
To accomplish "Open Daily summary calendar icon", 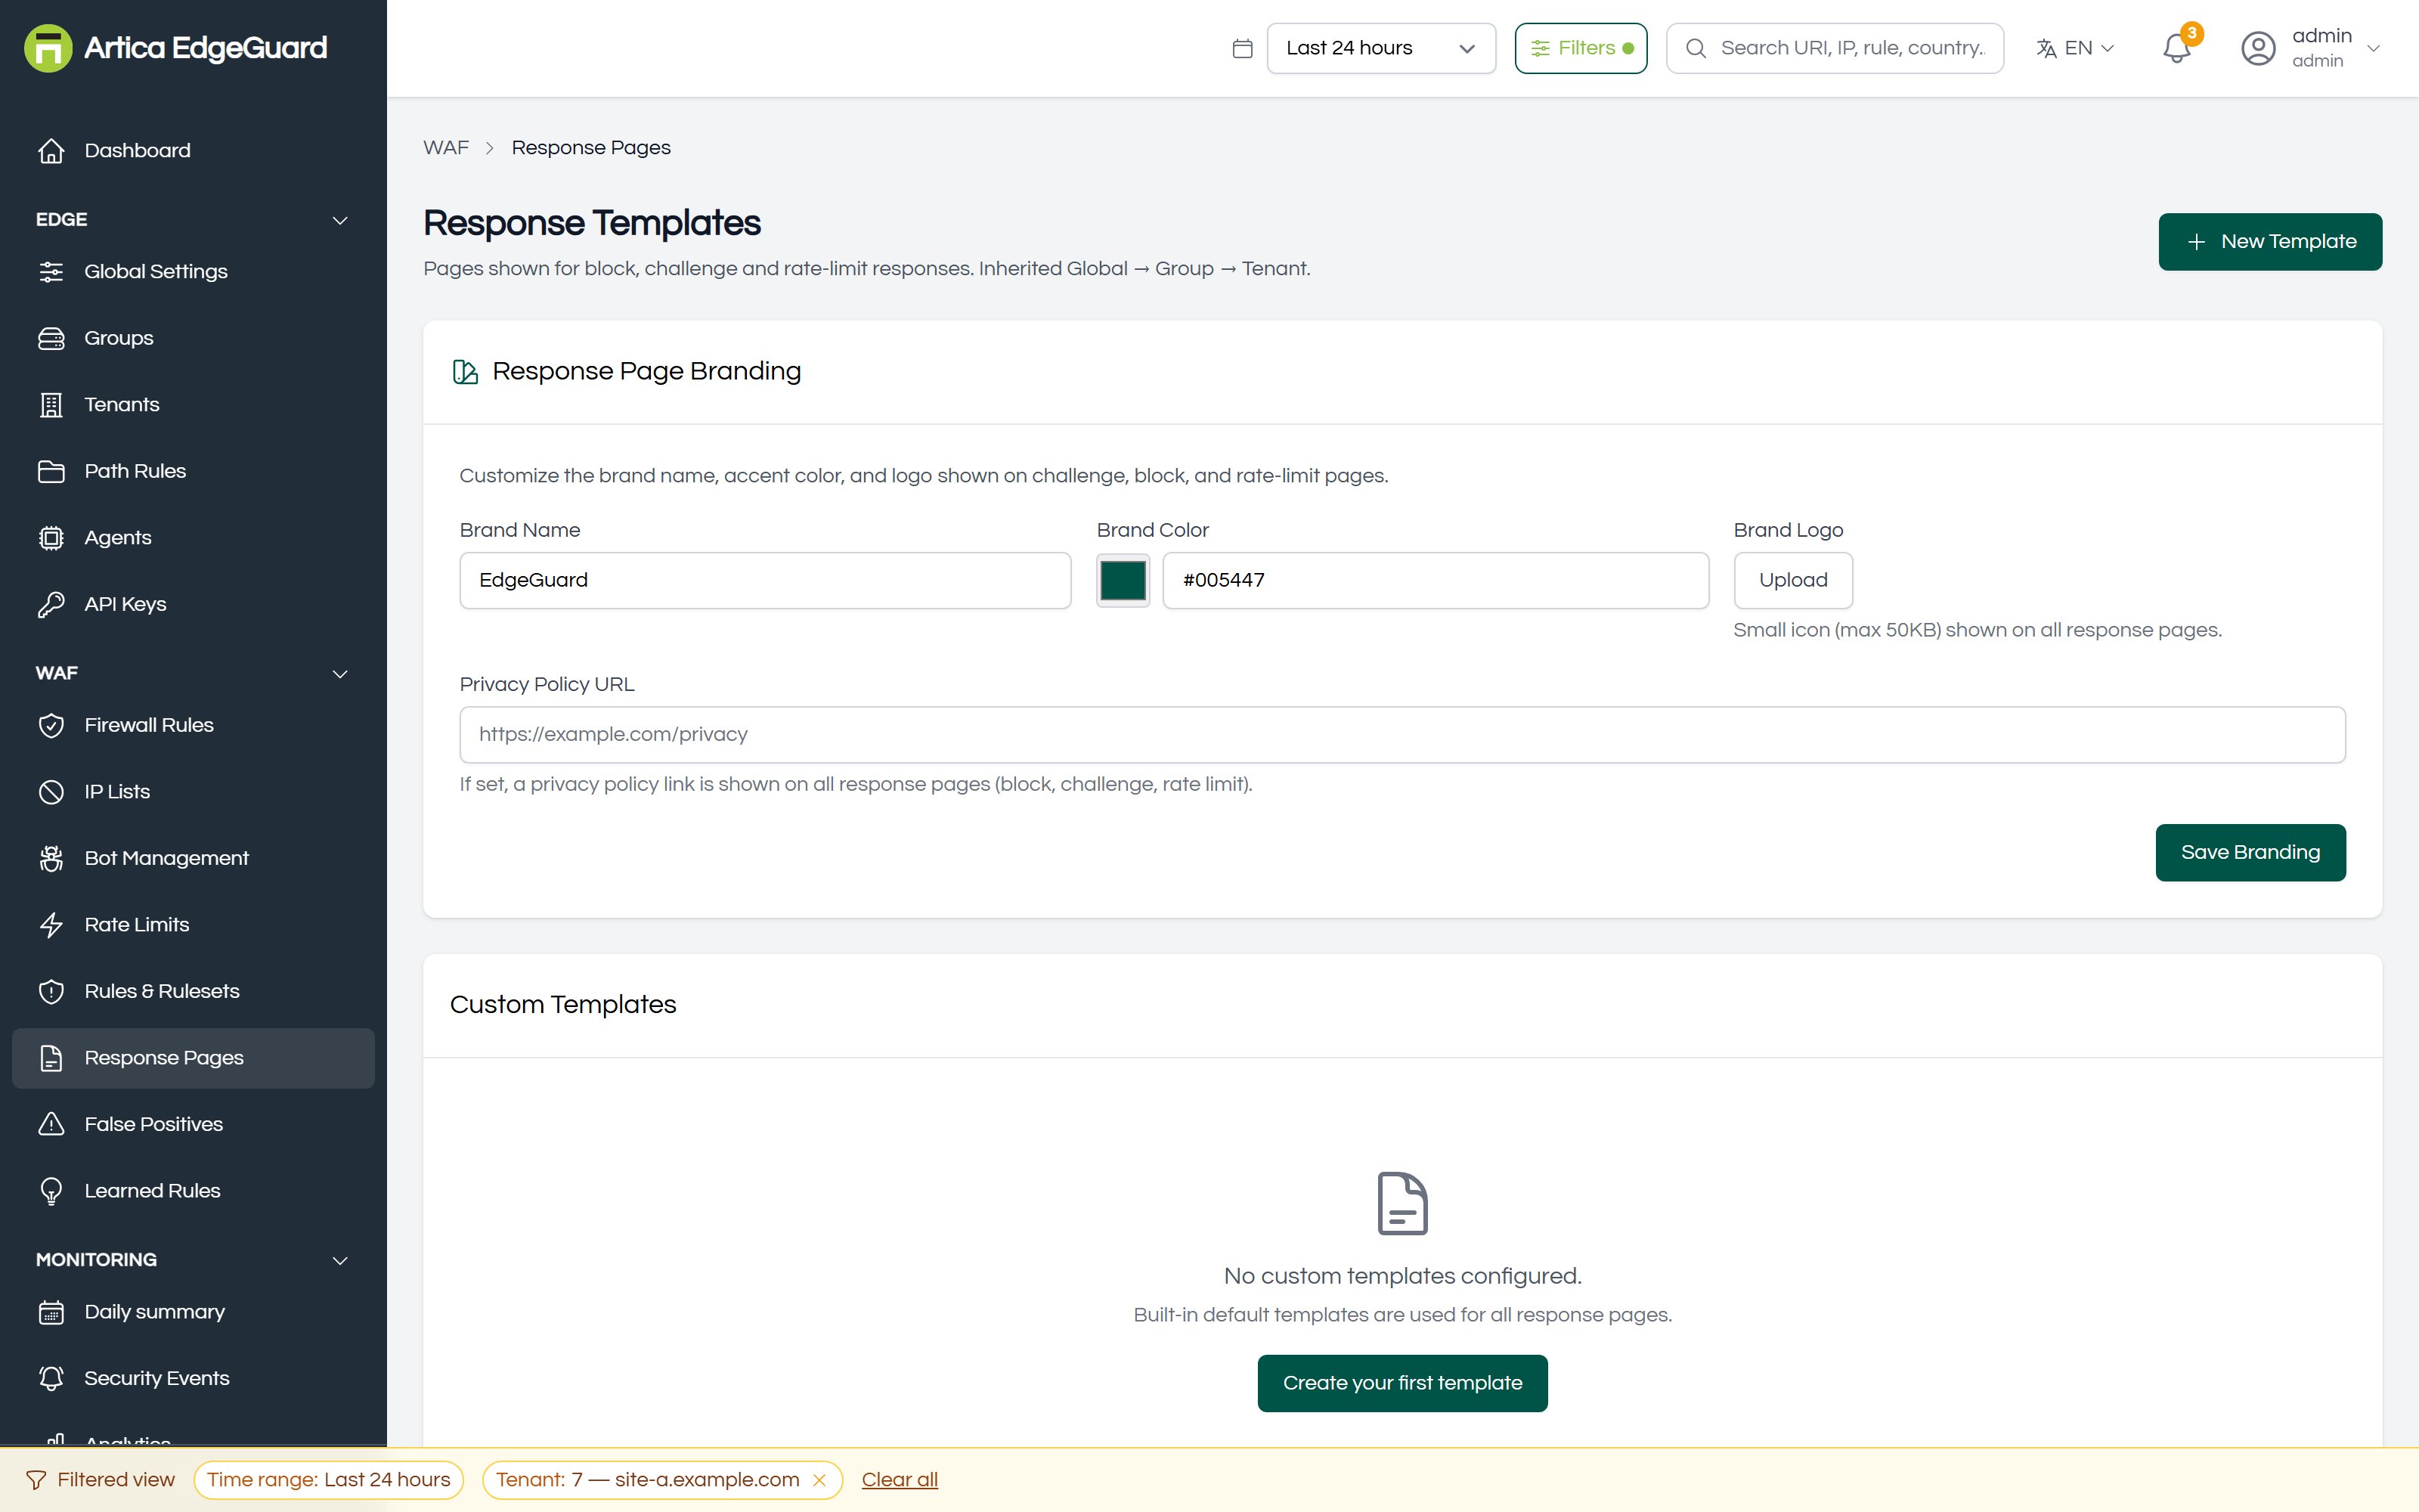I will 51,1312.
